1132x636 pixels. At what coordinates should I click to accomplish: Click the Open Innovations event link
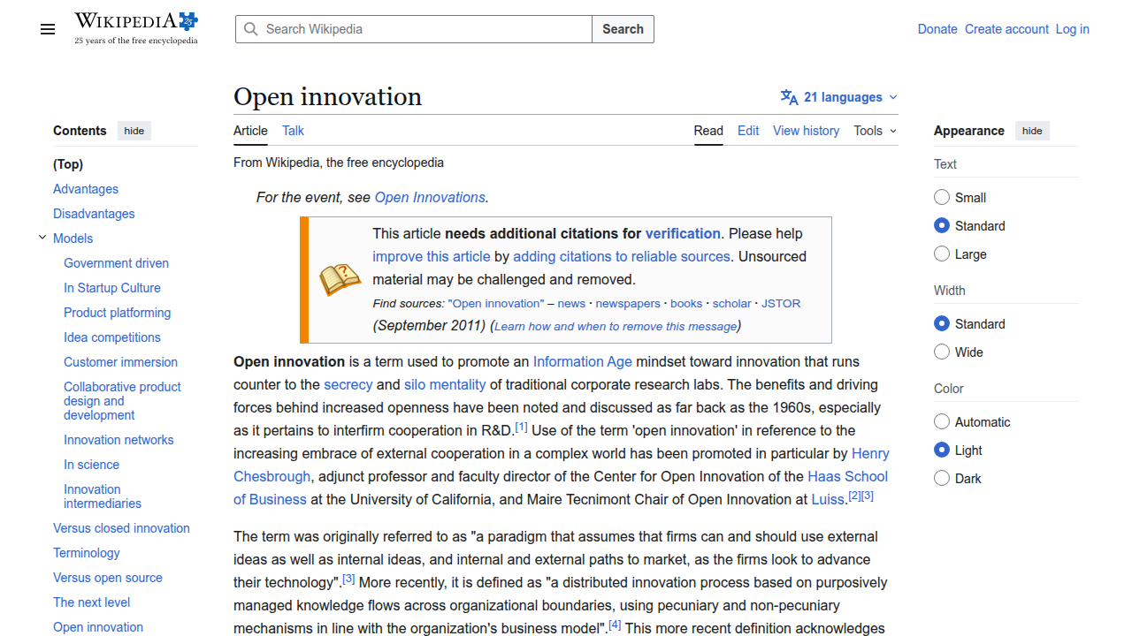430,197
